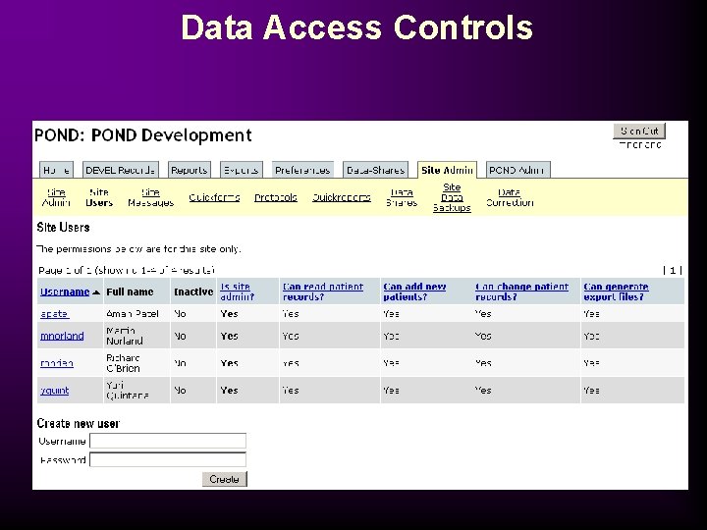This screenshot has width=707, height=530.
Task: Open user apatel
Action: [x=55, y=314]
